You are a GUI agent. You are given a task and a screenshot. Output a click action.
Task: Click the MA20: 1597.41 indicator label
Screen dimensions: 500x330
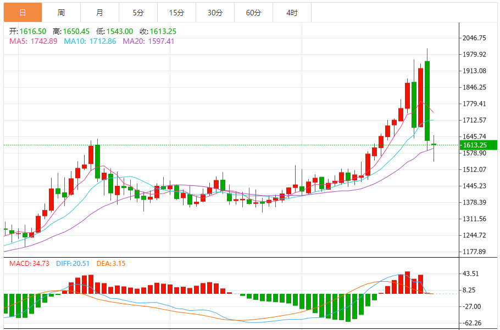[x=148, y=41]
